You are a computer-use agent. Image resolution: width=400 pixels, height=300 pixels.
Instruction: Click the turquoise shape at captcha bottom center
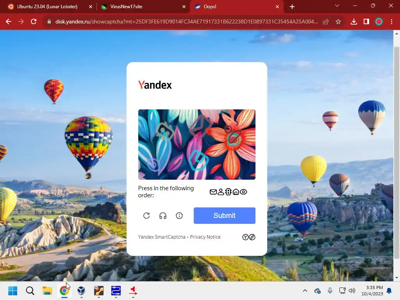click(199, 160)
